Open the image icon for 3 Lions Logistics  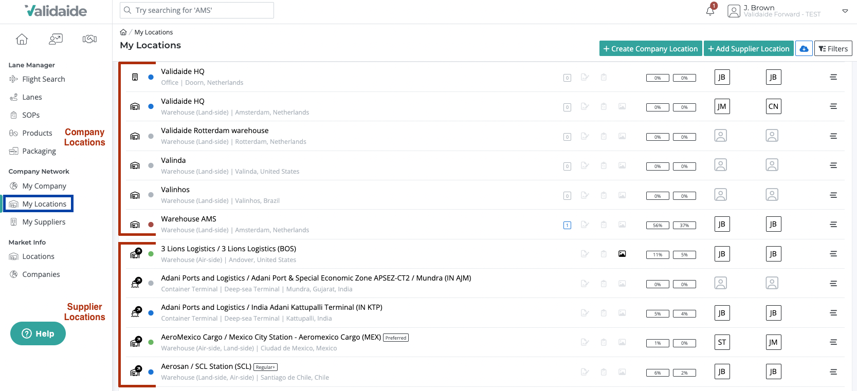622,254
